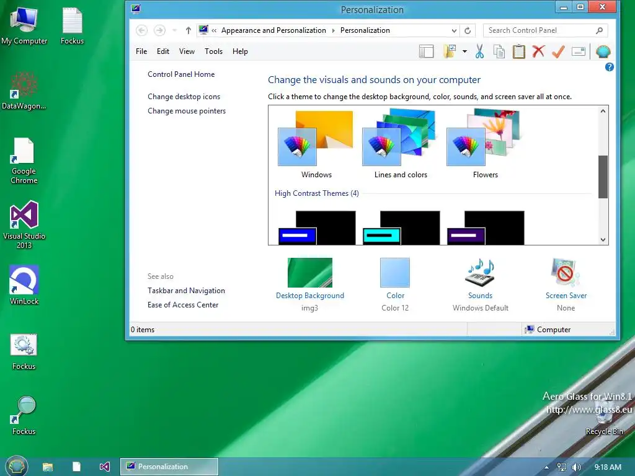Open the dropdown arrow beside the folder icon
Image resolution: width=635 pixels, height=476 pixels.
(x=464, y=51)
